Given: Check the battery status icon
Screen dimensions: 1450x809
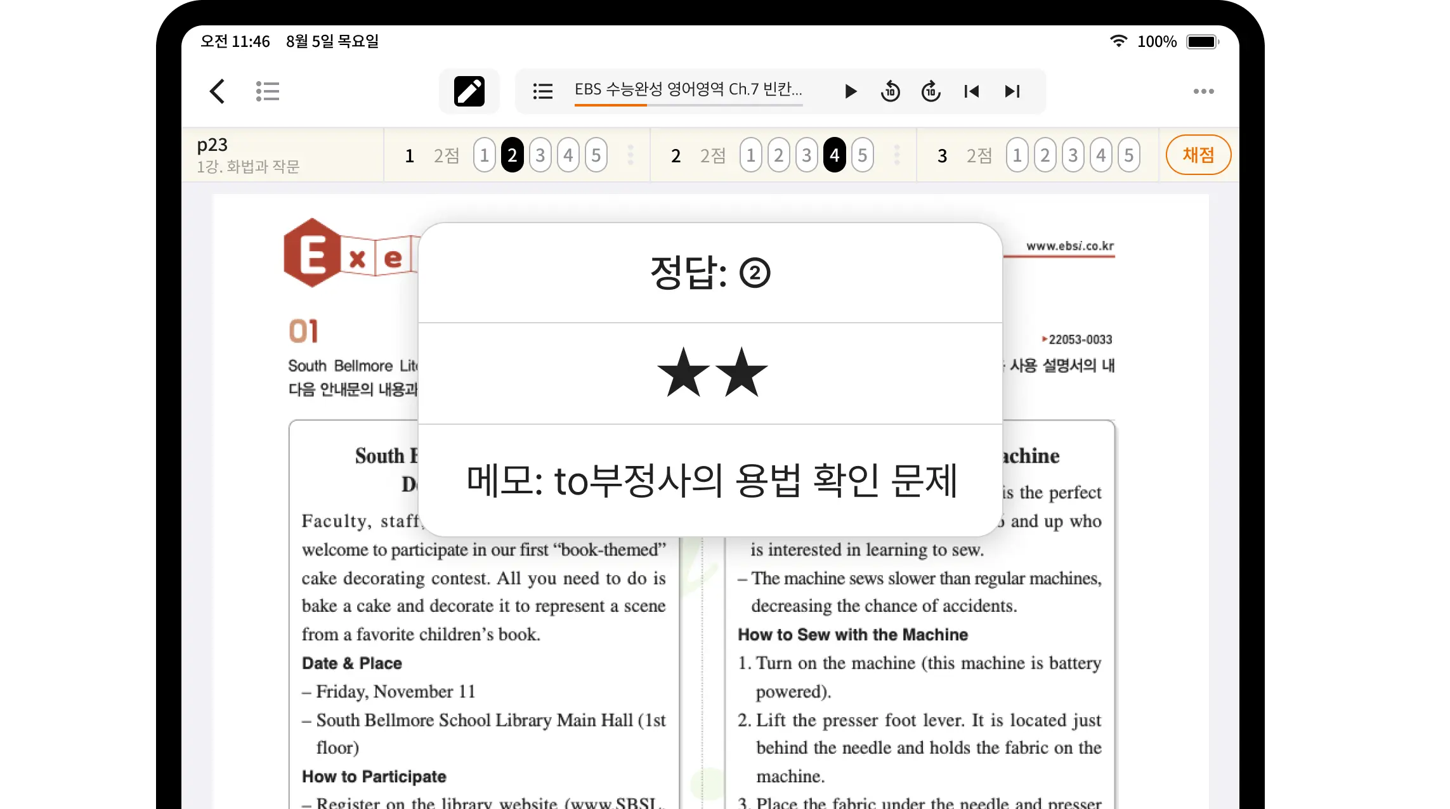Looking at the screenshot, I should coord(1203,42).
